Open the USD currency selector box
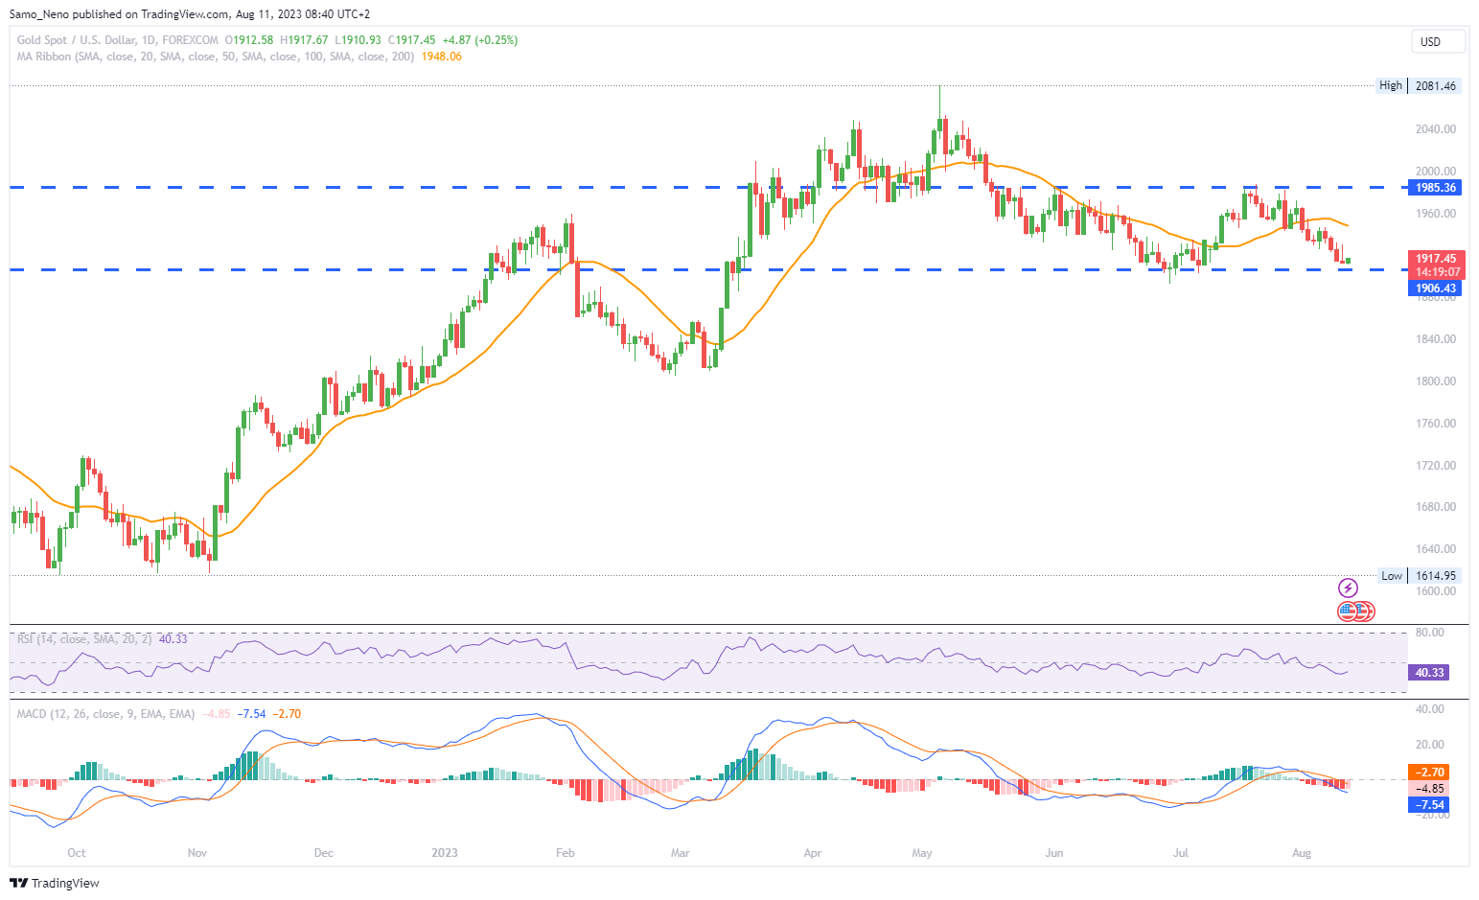The width and height of the screenshot is (1479, 900). click(1438, 41)
